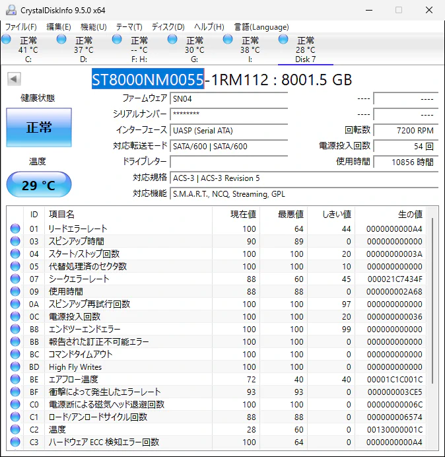This screenshot has height=457, width=445.
Task: Open the 編集(E) menu
Action: pos(59,27)
